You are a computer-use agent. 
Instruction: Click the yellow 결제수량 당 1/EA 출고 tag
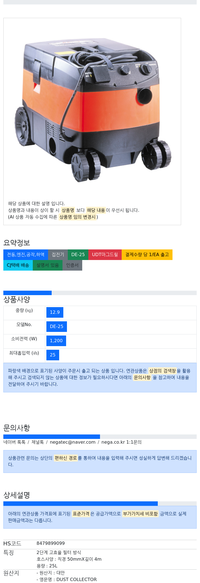[x=147, y=254]
